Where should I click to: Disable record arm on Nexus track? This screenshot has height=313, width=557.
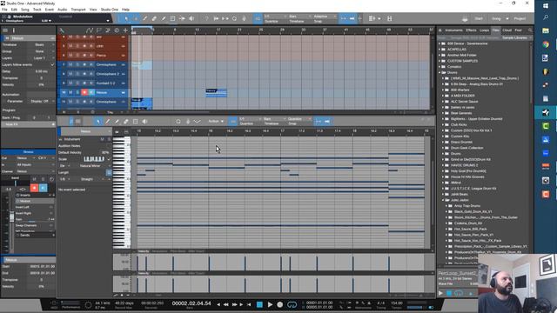pos(84,92)
